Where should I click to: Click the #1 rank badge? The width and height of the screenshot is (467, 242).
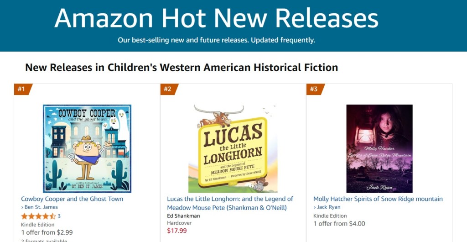pyautogui.click(x=22, y=89)
